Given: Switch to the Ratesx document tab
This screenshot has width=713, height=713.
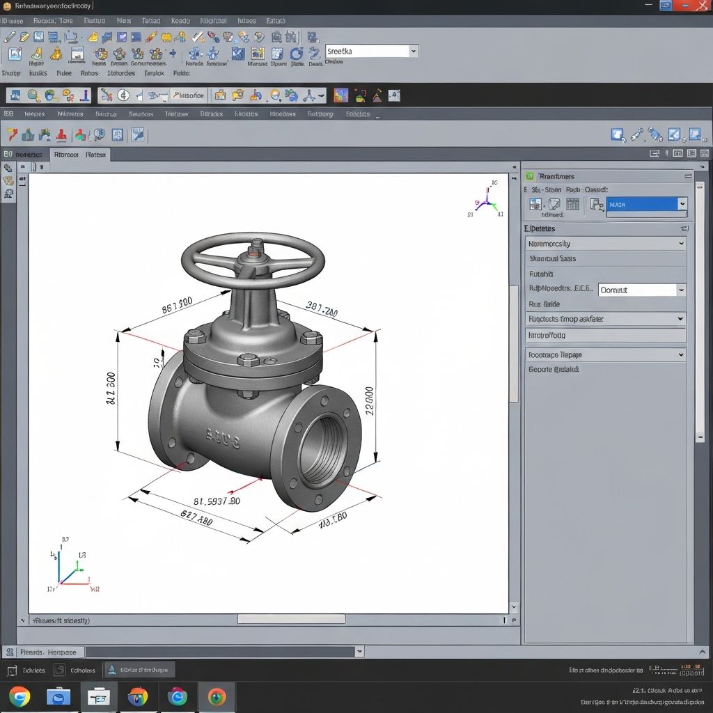Looking at the screenshot, I should (95, 155).
